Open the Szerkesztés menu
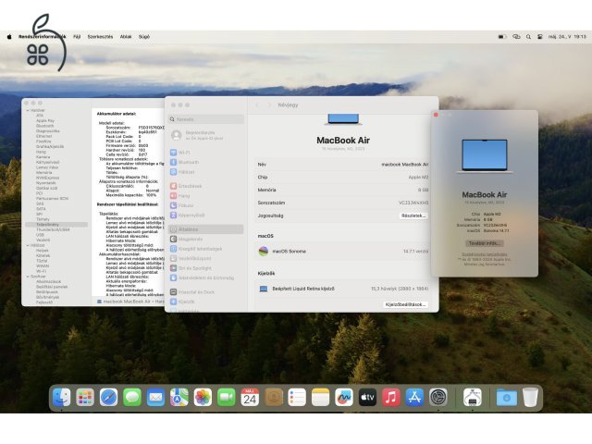This screenshot has height=444, width=592. 100,37
